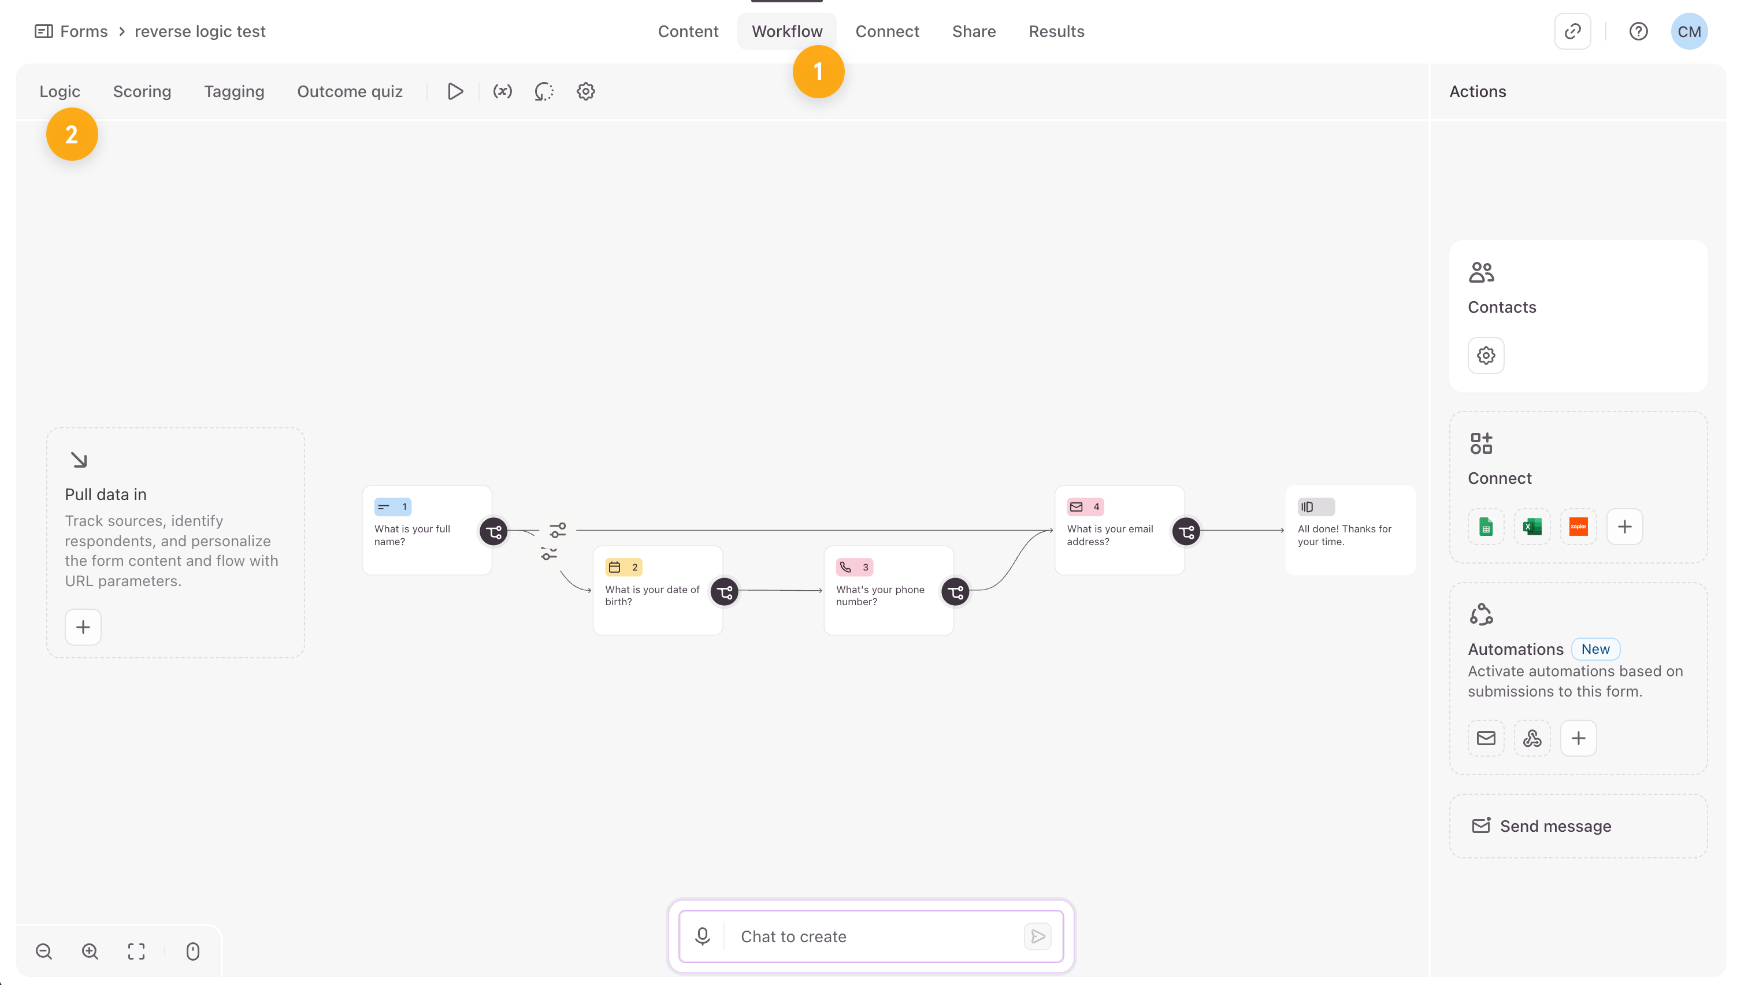Open the Scoring sub-tab
The width and height of the screenshot is (1737, 985).
click(x=142, y=91)
